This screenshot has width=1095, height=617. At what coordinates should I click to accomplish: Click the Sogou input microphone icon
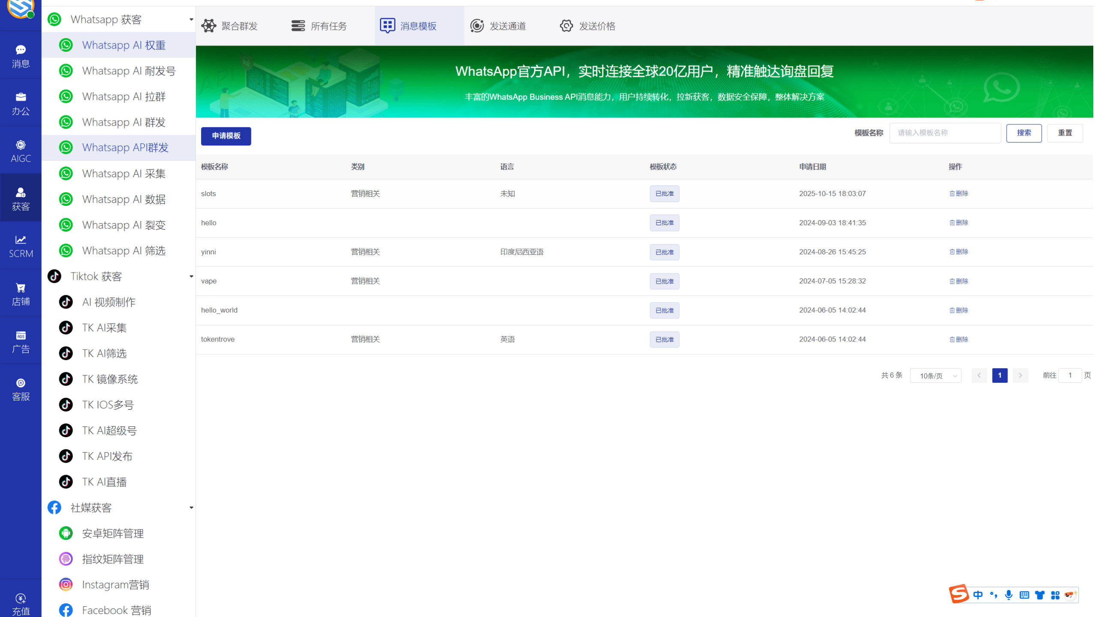click(x=1008, y=595)
